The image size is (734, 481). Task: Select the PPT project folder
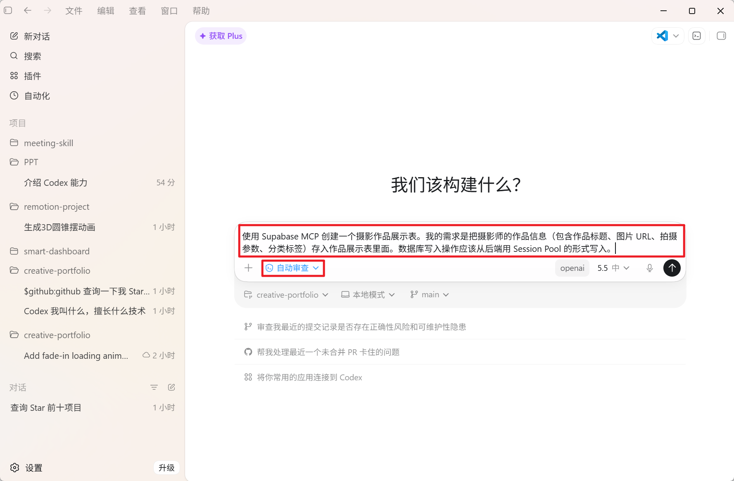pyautogui.click(x=92, y=162)
